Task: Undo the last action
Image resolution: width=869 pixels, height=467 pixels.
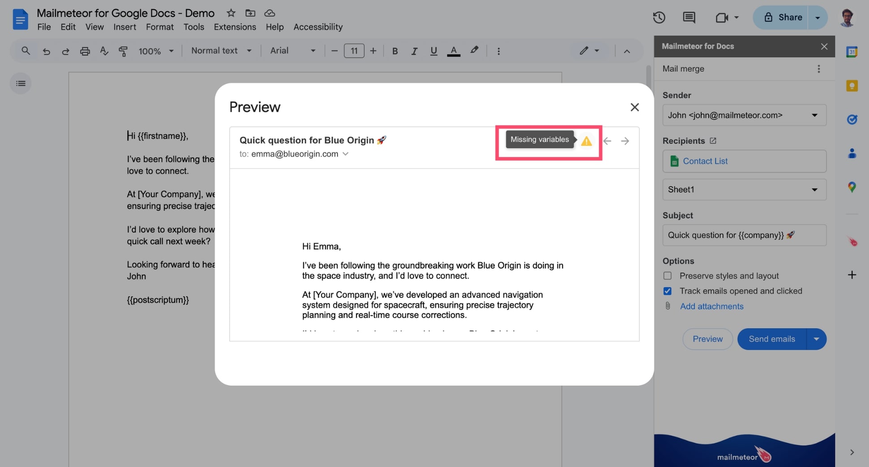Action: pos(46,51)
